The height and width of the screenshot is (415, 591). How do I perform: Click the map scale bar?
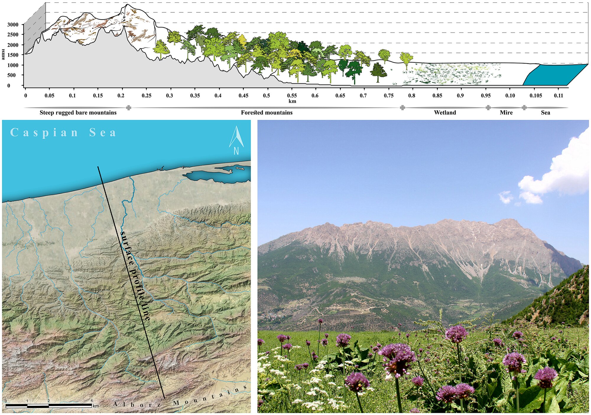(49, 406)
